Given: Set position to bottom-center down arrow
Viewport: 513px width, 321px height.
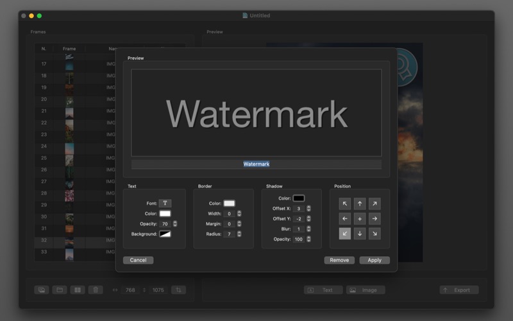Looking at the screenshot, I should [x=360, y=234].
